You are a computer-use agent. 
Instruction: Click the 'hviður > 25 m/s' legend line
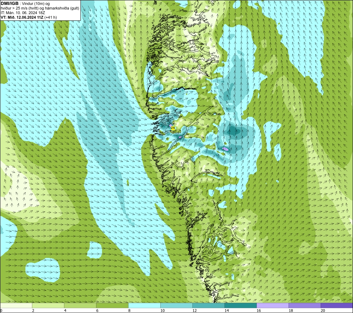tap(40, 8)
